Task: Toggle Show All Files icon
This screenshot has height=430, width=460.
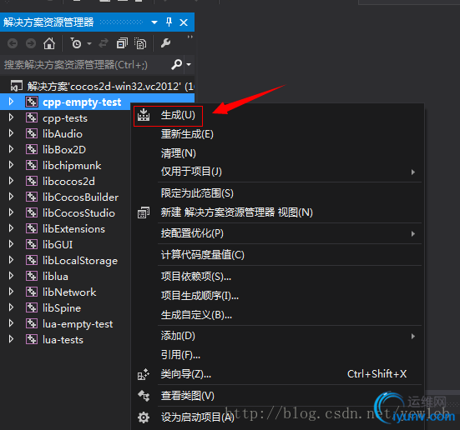Action: 140,43
